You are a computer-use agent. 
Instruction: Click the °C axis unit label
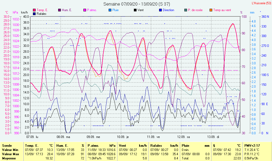click(x=7, y=12)
